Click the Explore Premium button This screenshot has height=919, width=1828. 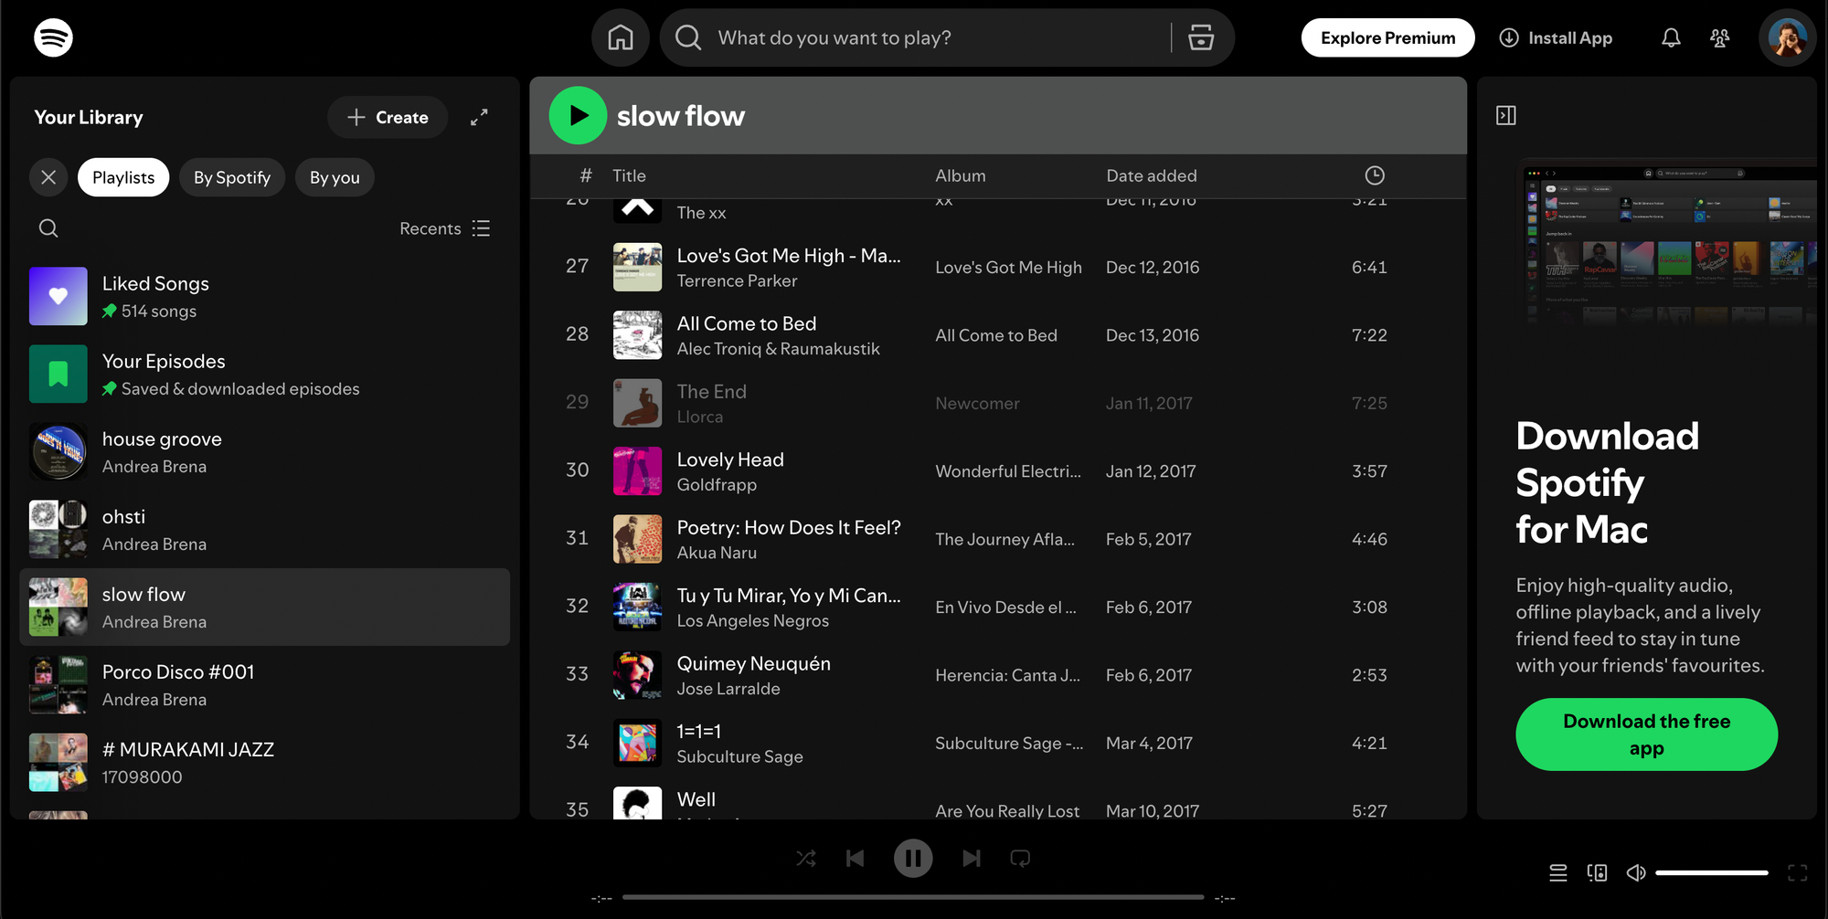(1387, 37)
